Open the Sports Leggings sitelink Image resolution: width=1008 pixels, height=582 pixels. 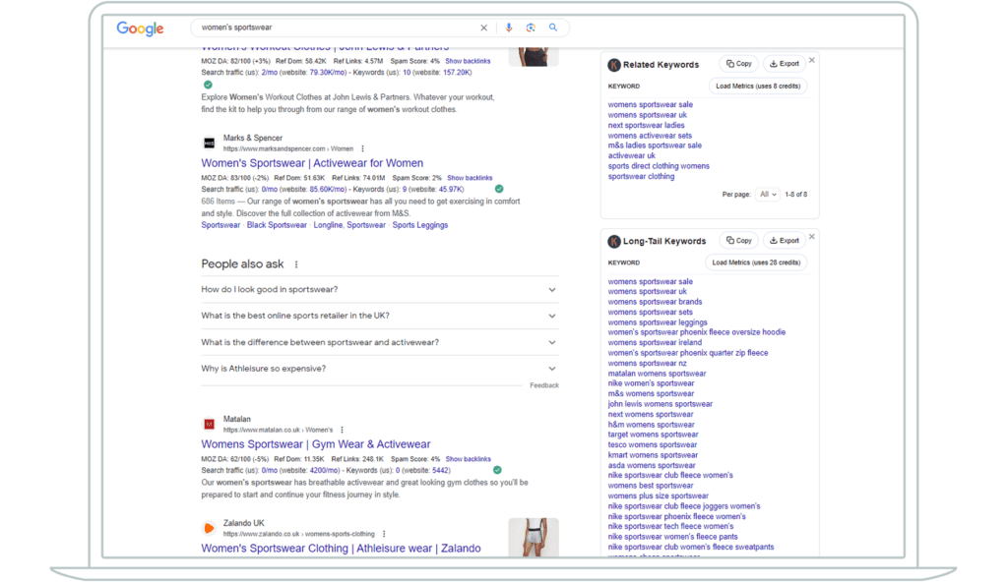(419, 225)
